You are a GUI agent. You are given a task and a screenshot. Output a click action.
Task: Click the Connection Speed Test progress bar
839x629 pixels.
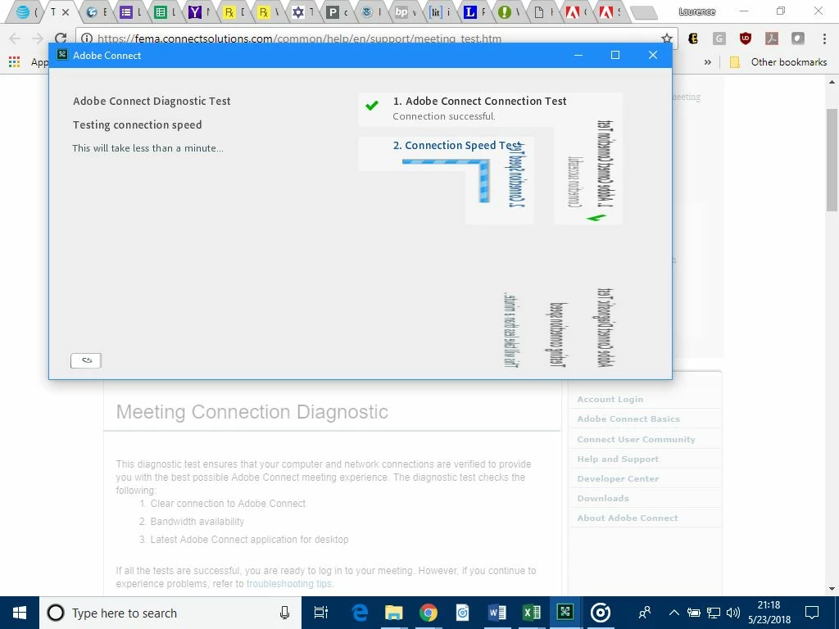pyautogui.click(x=446, y=161)
